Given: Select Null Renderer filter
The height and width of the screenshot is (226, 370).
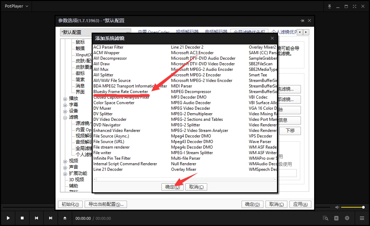Looking at the screenshot, I should click(184, 164).
